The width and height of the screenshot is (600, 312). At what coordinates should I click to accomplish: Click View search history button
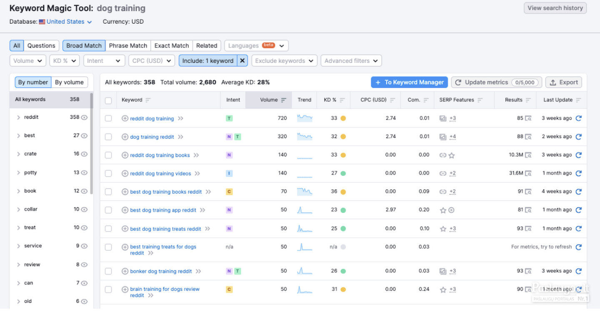tap(555, 8)
